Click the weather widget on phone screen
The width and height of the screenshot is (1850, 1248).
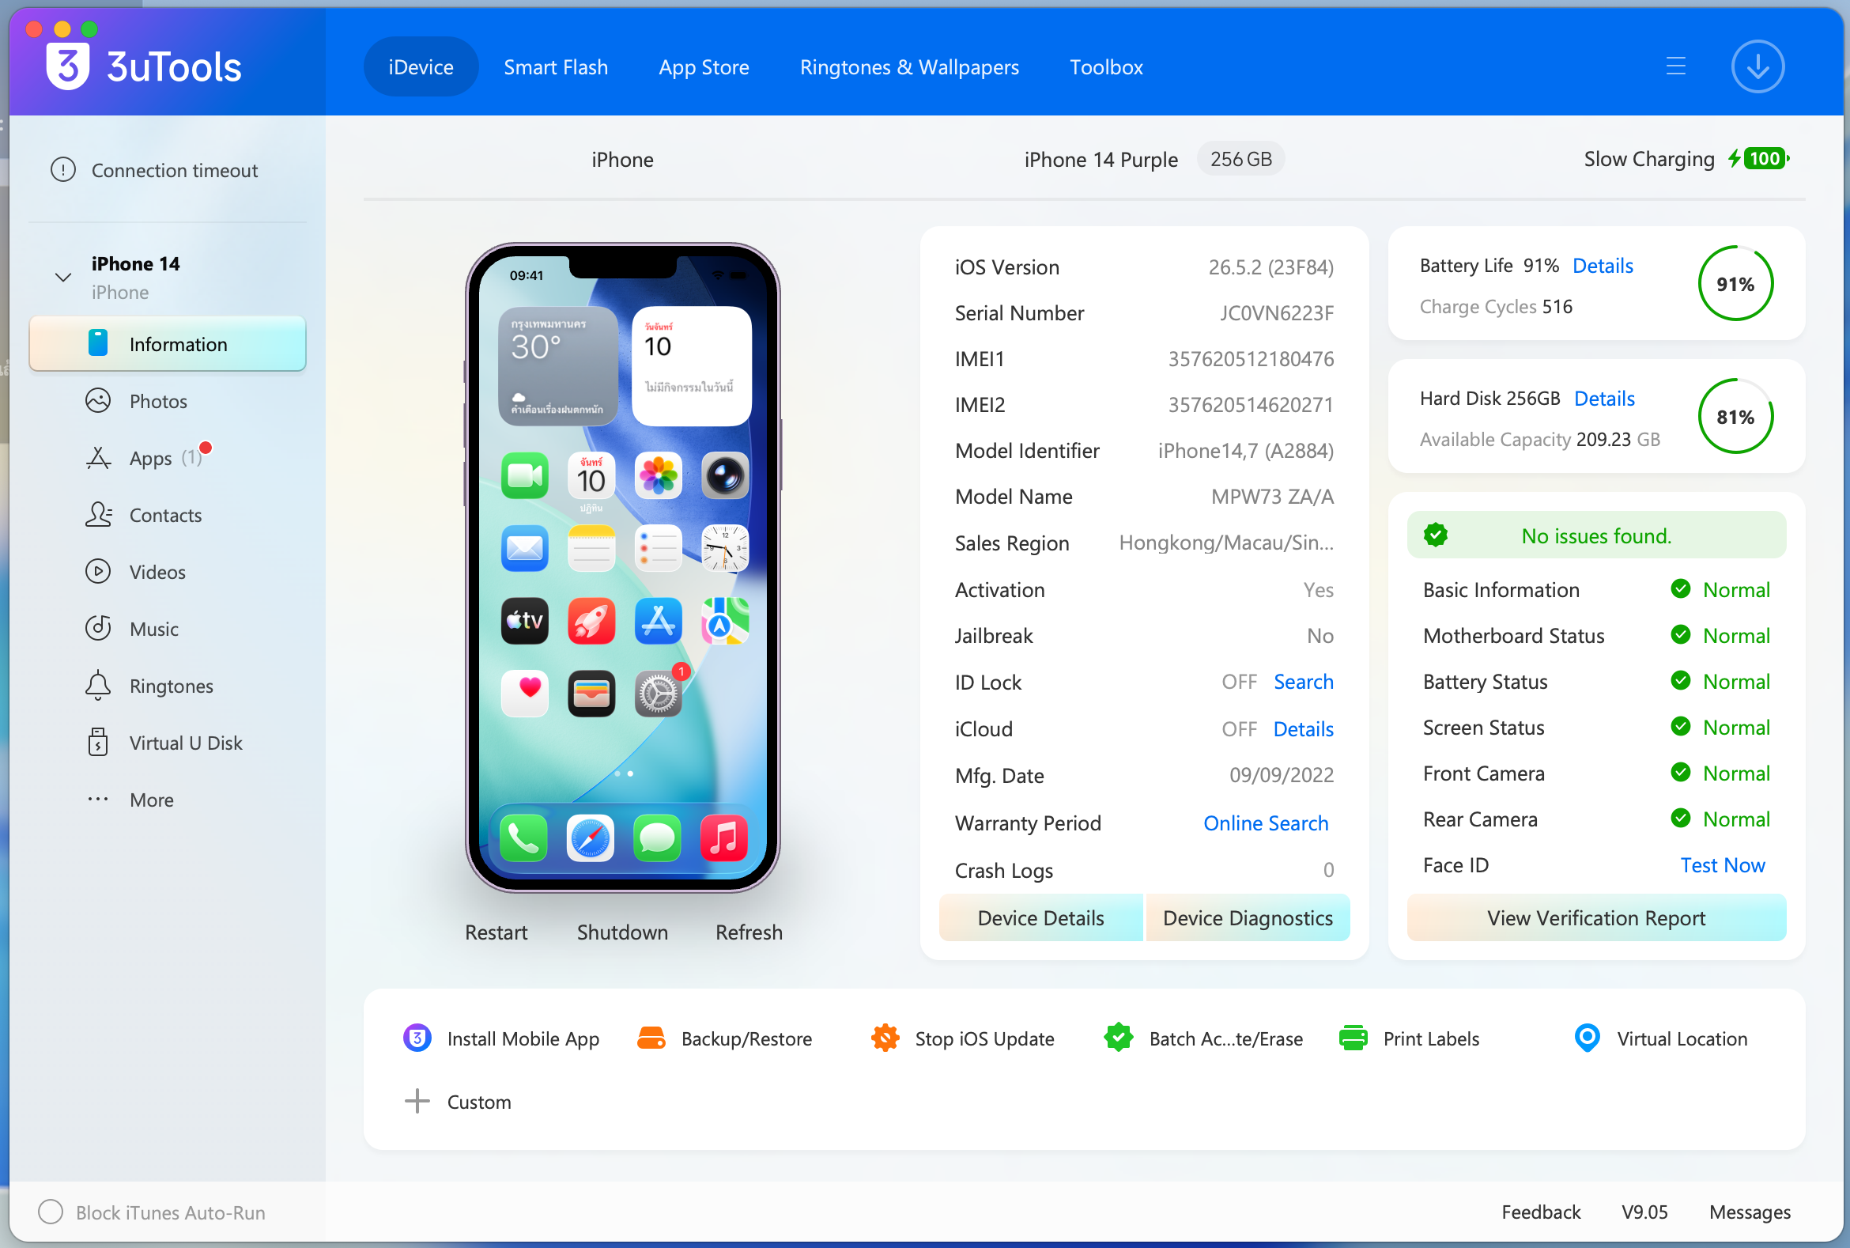point(558,366)
